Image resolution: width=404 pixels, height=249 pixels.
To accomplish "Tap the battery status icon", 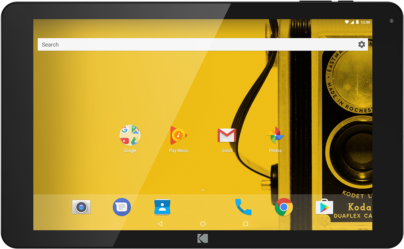I will click(x=357, y=22).
